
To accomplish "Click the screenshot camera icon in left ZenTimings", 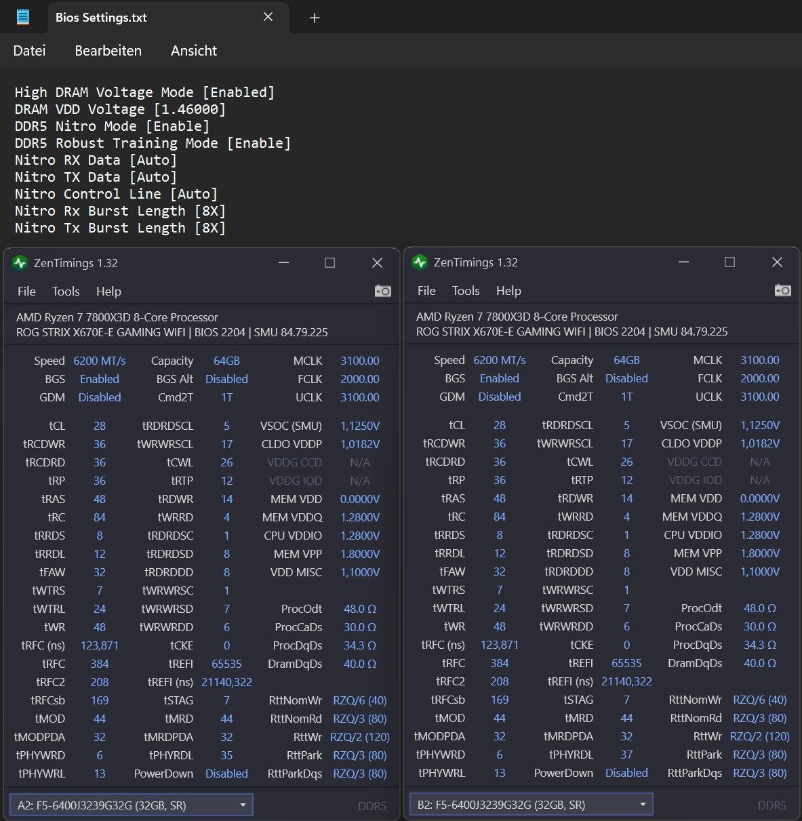I will click(x=383, y=291).
